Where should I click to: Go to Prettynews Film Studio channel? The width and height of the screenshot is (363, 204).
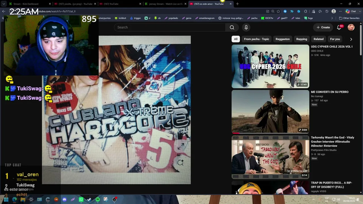pyautogui.click(x=324, y=150)
